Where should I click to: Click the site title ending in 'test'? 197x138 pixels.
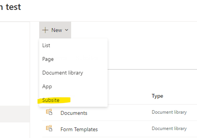point(10,7)
